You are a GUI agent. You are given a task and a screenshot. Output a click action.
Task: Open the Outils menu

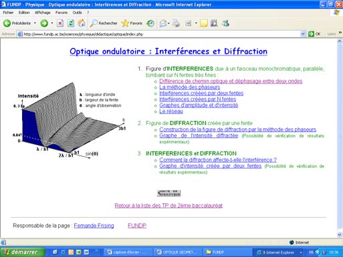point(77,13)
